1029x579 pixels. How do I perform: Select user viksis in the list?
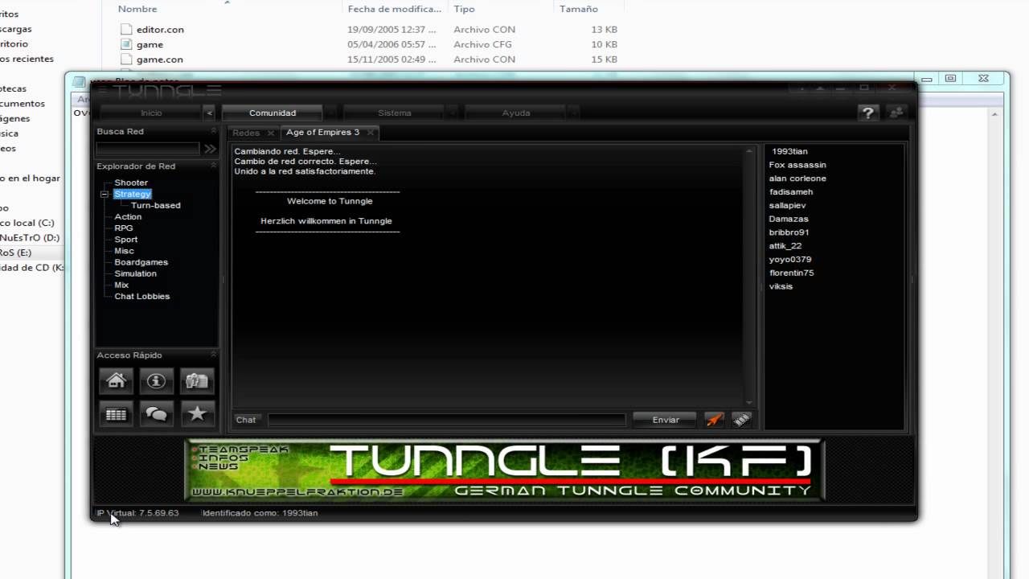point(781,286)
